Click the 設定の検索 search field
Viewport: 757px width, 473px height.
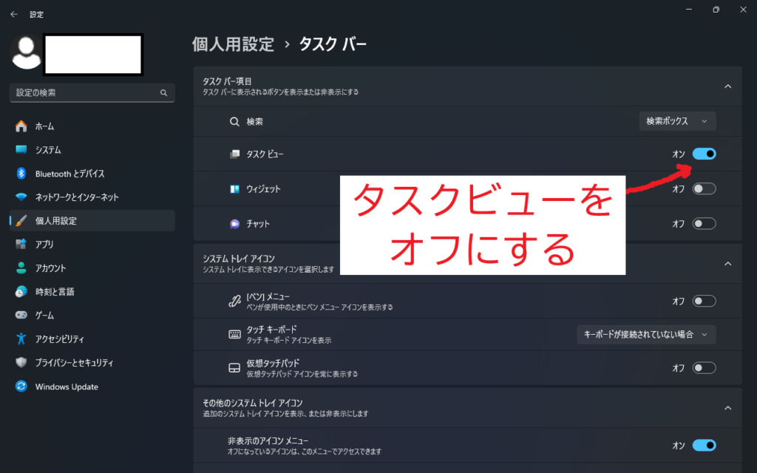pos(85,93)
